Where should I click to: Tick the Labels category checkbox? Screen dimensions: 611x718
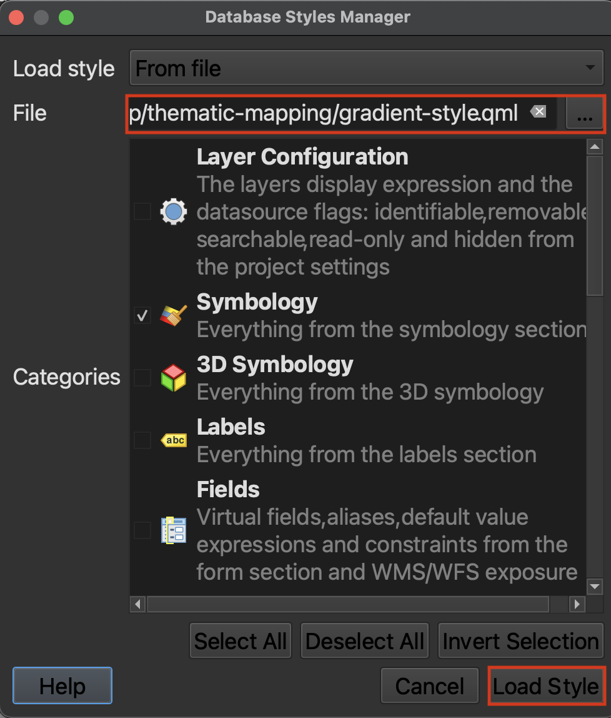142,440
